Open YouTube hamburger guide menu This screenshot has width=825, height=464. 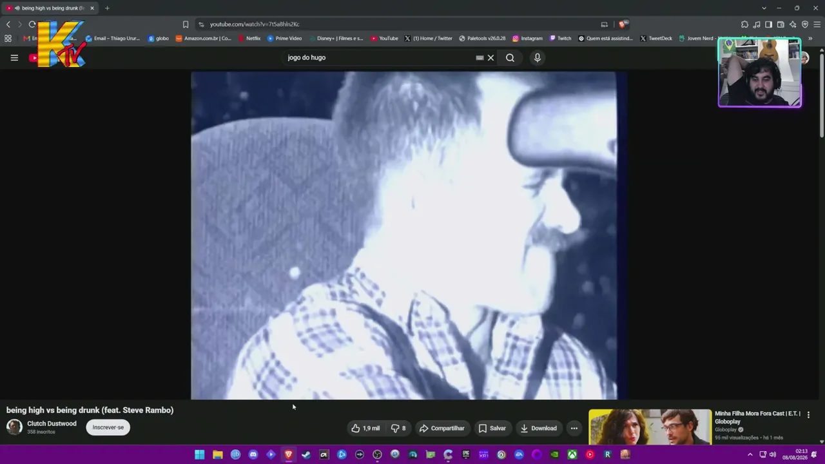[x=14, y=57]
